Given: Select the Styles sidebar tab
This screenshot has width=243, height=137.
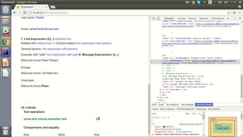Looking at the screenshot, I should (x=155, y=109).
